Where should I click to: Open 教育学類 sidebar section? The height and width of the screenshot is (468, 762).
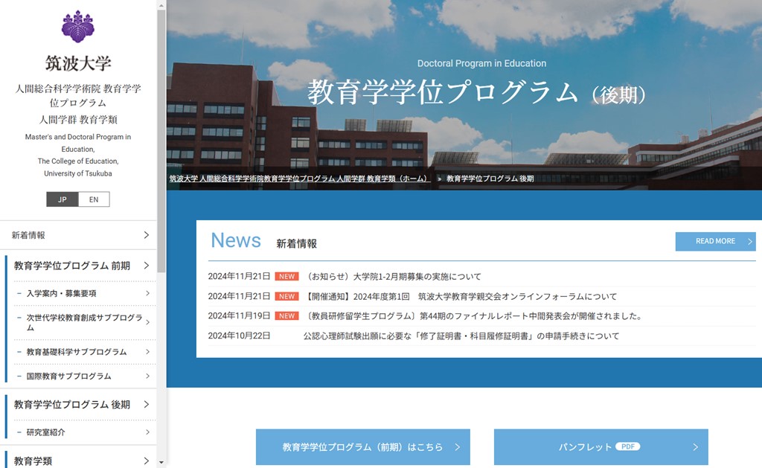click(x=78, y=461)
